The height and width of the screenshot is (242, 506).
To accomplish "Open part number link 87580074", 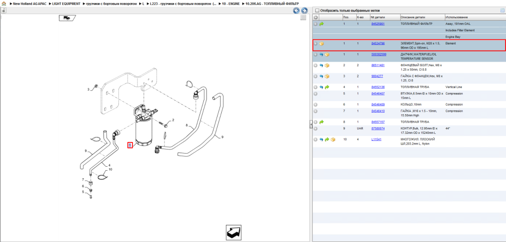I will point(377,128).
